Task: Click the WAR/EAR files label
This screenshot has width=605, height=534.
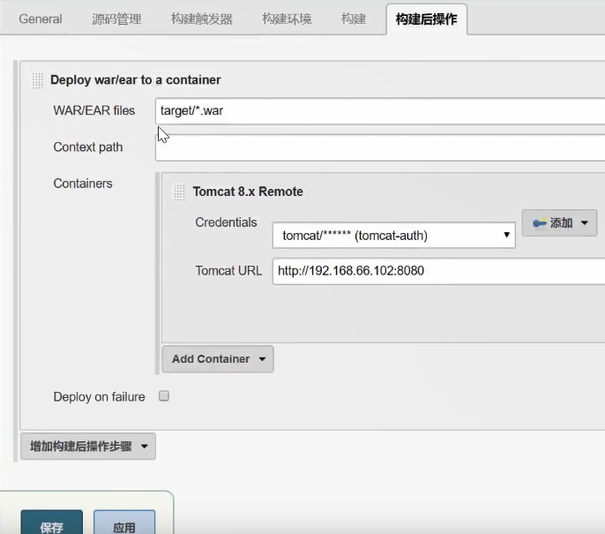Action: [94, 111]
